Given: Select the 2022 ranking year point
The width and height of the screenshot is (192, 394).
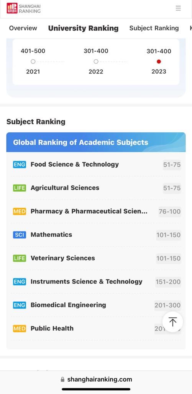Looking at the screenshot, I should click(x=96, y=62).
